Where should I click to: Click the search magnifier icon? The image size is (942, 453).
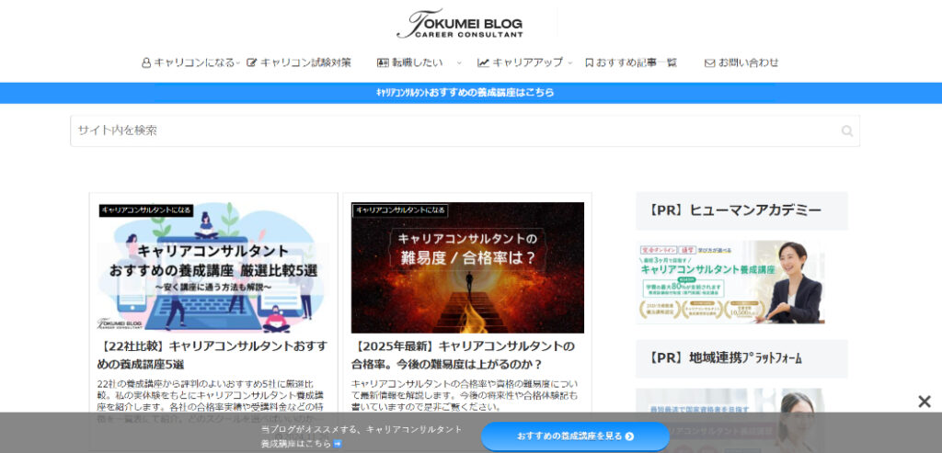(846, 131)
